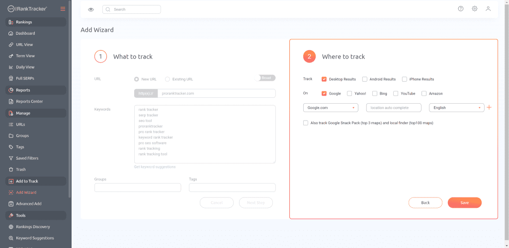Click the Daily View chart icon
Viewport: 509px width, 248px height.
tap(11, 67)
